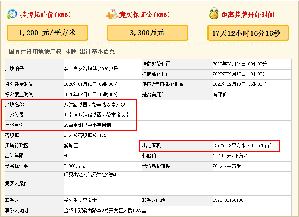Click the section title 国有建设用地使用权 挂牌 出让基本信息
299x217 pixels.
coord(62,51)
